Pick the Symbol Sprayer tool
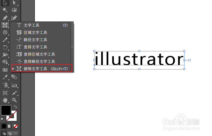Screen dimensions: 212x136 click(5, 85)
